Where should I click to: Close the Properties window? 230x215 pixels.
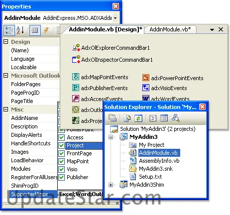[x=115, y=6]
